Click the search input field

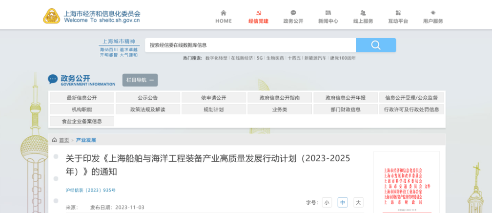[250, 45]
